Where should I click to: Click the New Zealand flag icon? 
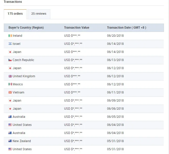tap(10, 141)
